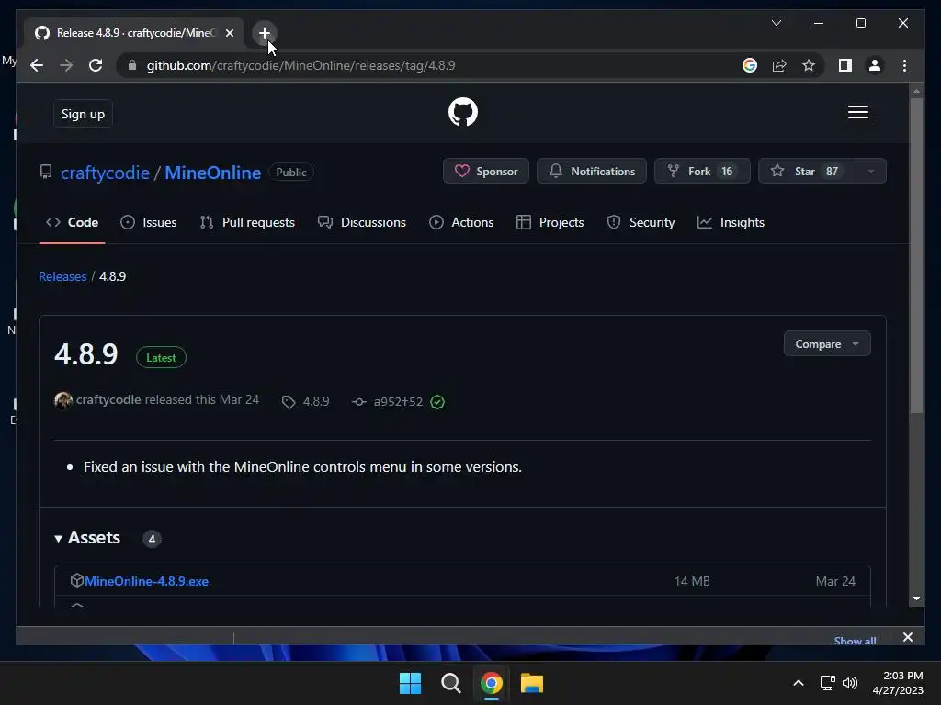
Task: Click the volume tray icon
Action: 850,683
